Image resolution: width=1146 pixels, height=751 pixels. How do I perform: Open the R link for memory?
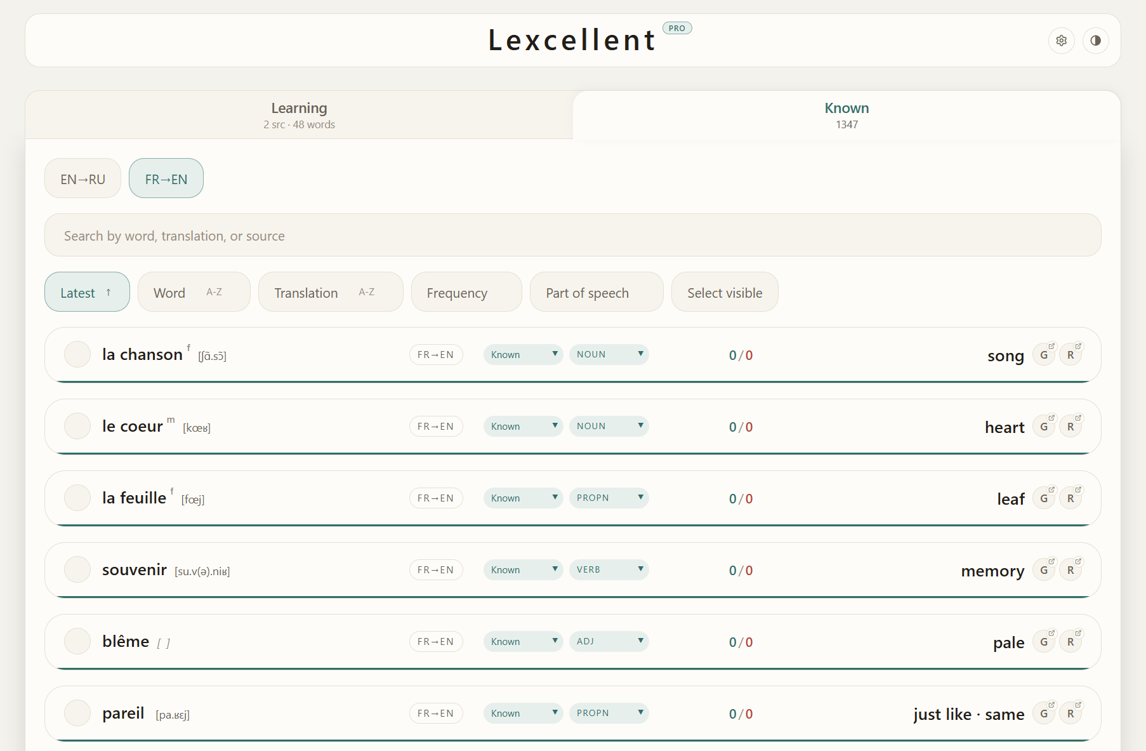click(x=1070, y=570)
